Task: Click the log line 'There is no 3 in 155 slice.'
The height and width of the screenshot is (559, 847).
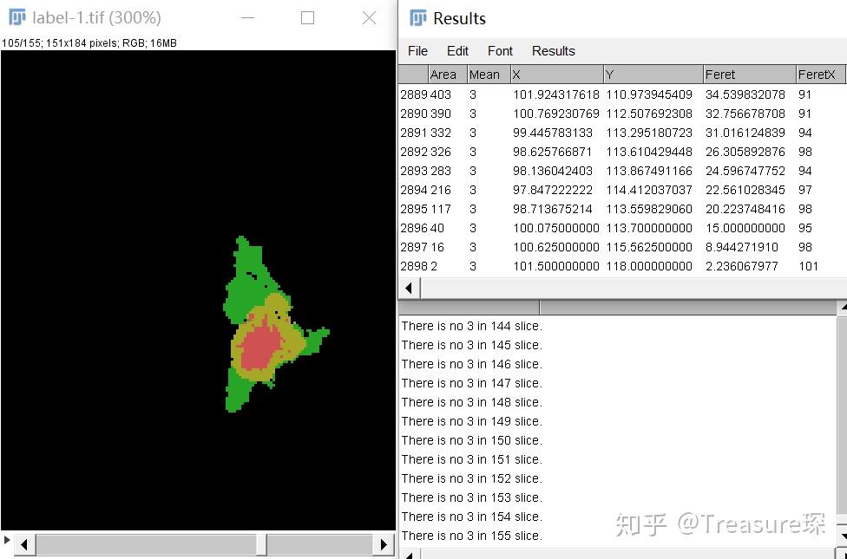Action: 471,536
